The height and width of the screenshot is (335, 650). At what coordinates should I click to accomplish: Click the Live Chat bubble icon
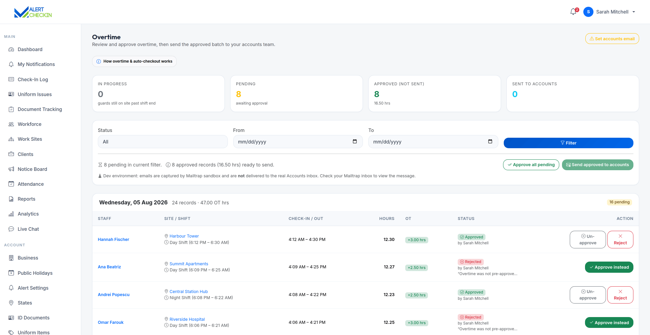point(11,229)
